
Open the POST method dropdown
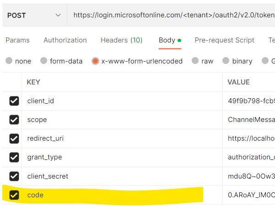click(34, 15)
